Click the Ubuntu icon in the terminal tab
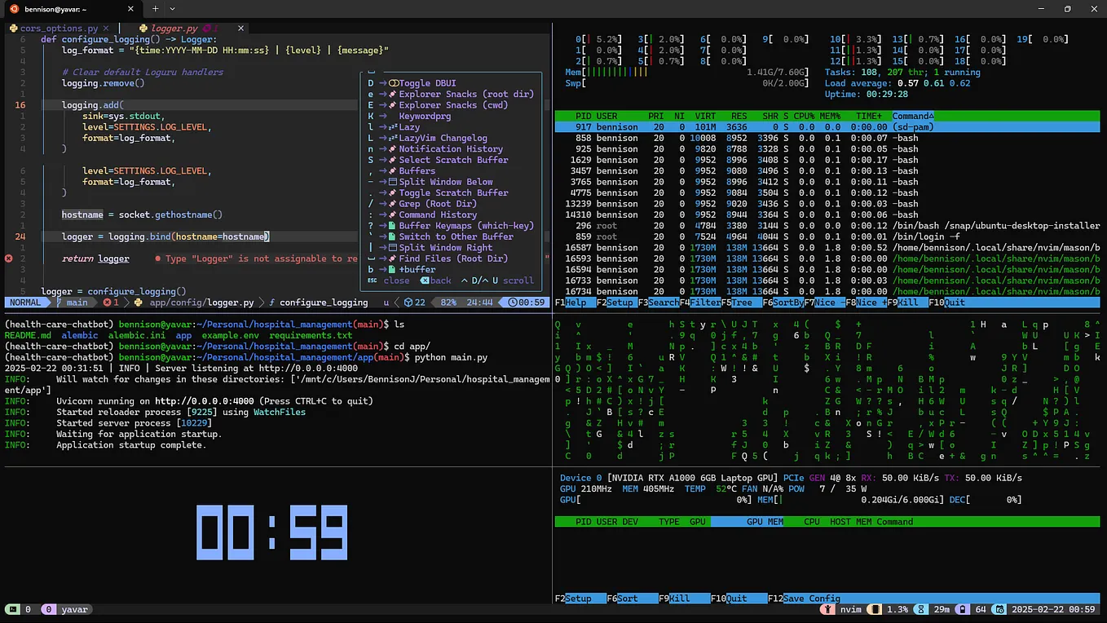 14,9
